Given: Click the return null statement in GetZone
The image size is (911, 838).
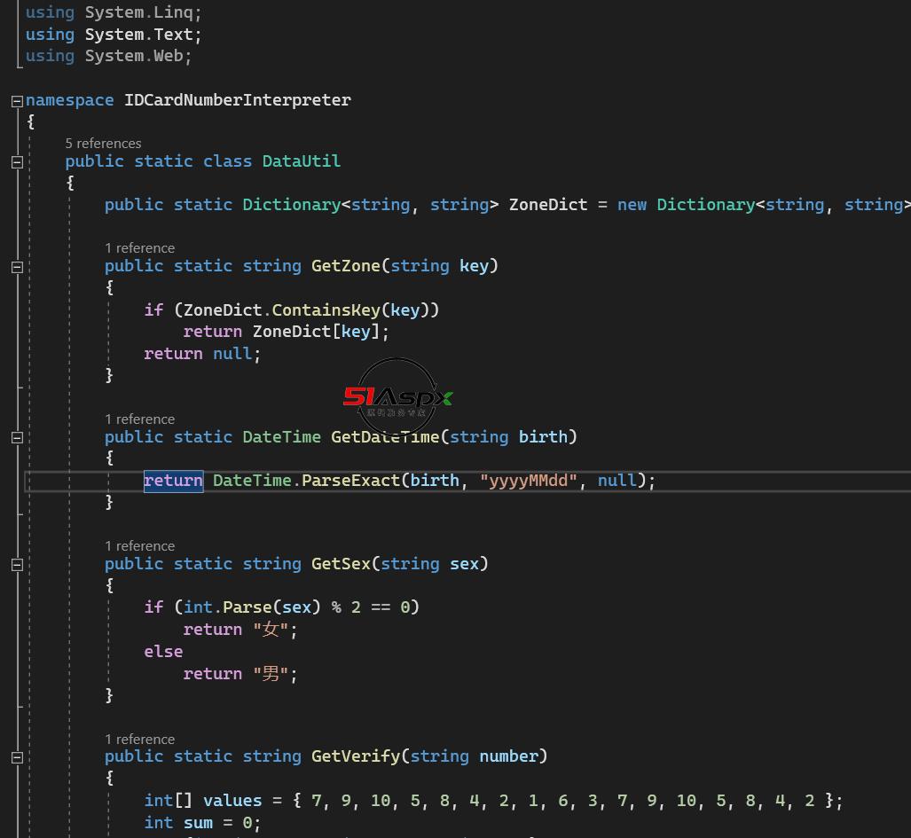Looking at the screenshot, I should coord(202,354).
